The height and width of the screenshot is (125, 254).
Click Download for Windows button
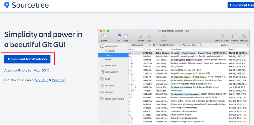(x=27, y=59)
